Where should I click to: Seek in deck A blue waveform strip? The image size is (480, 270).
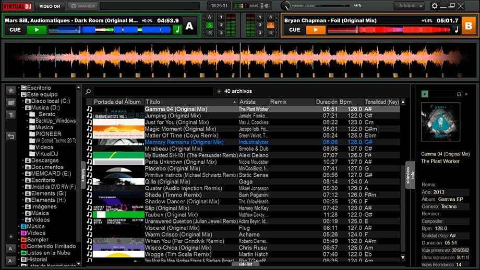(x=110, y=30)
